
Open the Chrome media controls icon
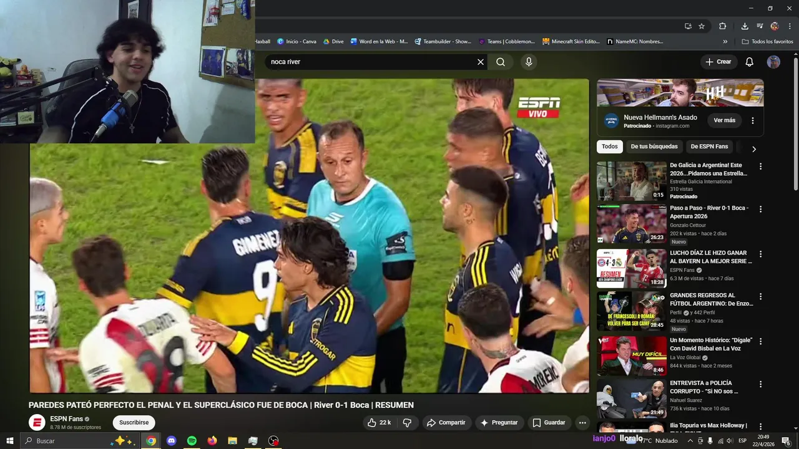coord(760,26)
